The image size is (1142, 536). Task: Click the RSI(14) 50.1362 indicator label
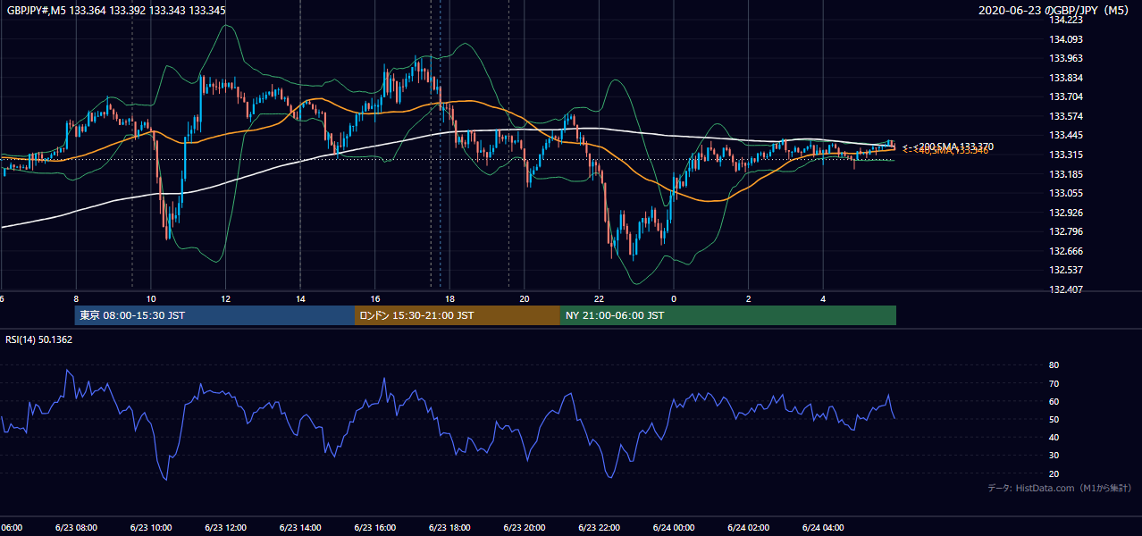click(x=39, y=339)
